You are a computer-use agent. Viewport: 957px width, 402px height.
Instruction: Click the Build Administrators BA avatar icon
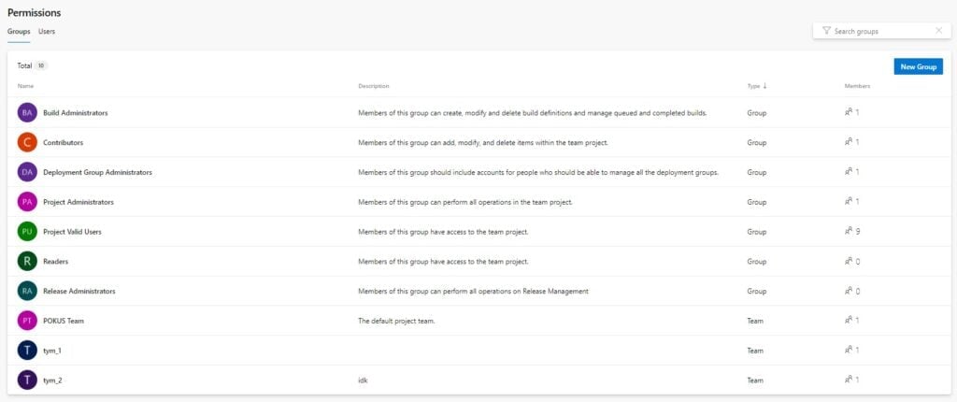tap(27, 112)
